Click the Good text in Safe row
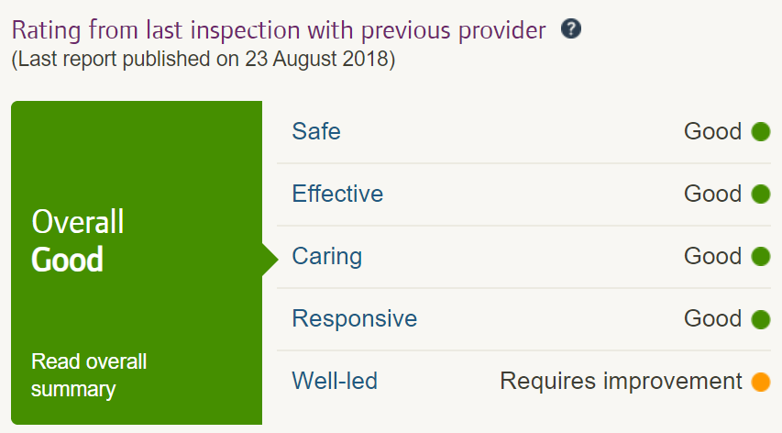The image size is (782, 433). click(712, 132)
